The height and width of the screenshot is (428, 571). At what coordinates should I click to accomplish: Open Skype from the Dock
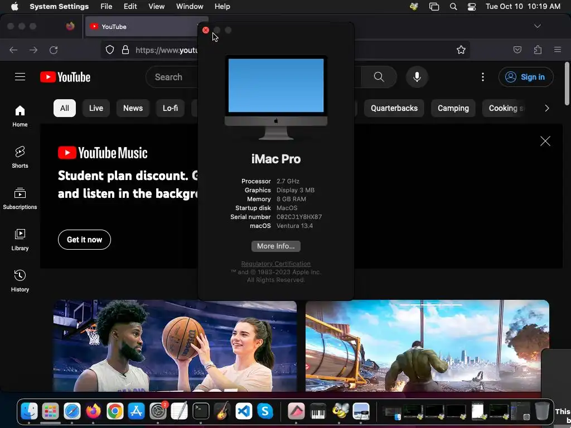[265, 411]
